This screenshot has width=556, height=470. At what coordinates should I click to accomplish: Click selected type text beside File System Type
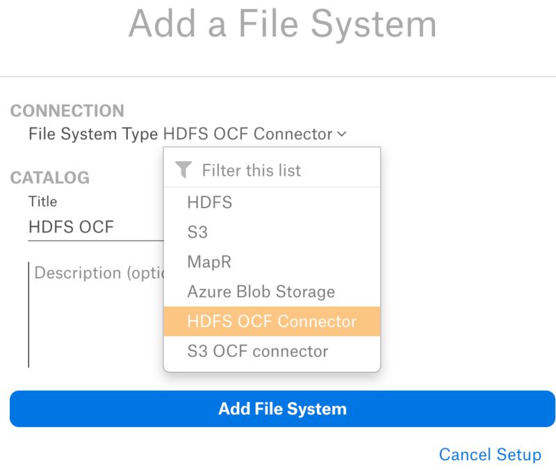[x=247, y=134]
